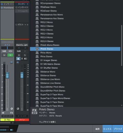123x133 pixels.
Task: Bypass RVerbStereo with its power button
Action: (2, 8)
